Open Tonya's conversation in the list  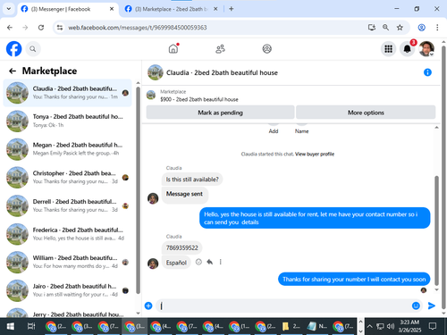(67, 121)
